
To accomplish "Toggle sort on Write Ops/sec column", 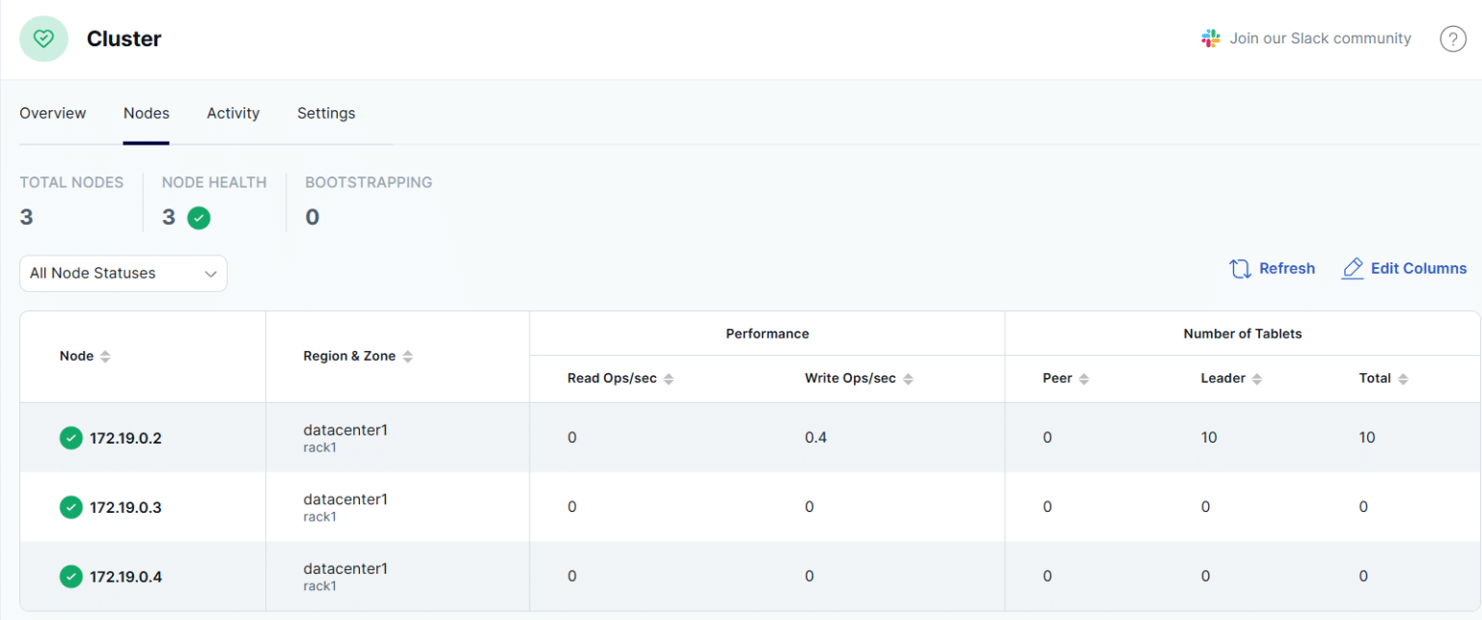I will 908,378.
